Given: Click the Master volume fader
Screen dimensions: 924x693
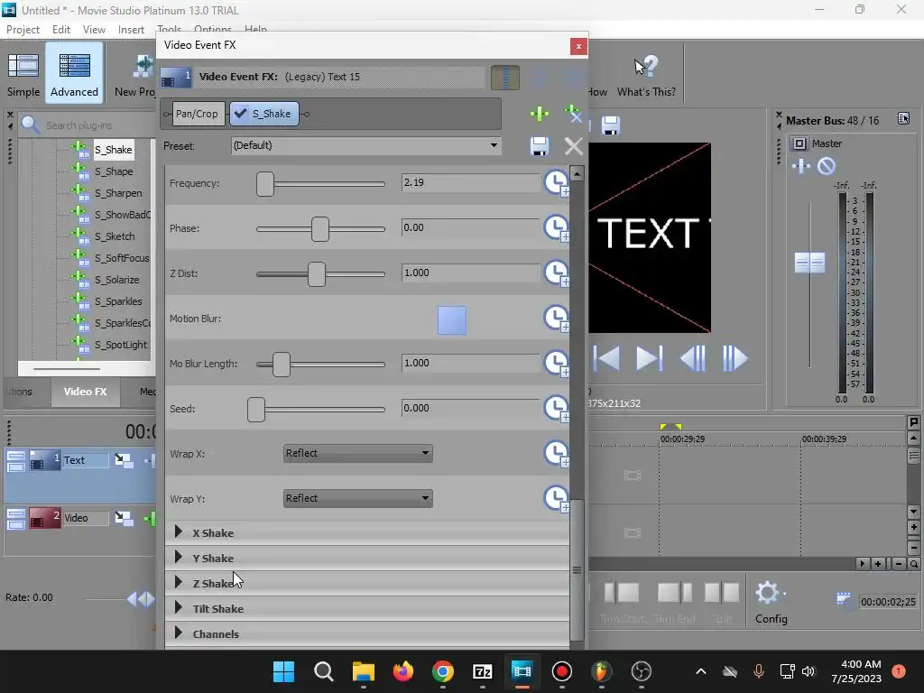Looking at the screenshot, I should pyautogui.click(x=809, y=263).
